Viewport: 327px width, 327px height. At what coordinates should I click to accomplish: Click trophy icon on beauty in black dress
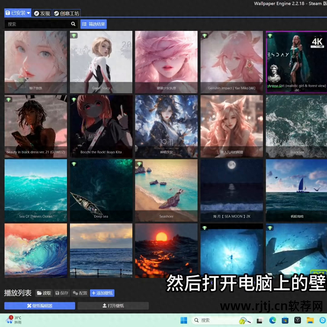pos(9,99)
